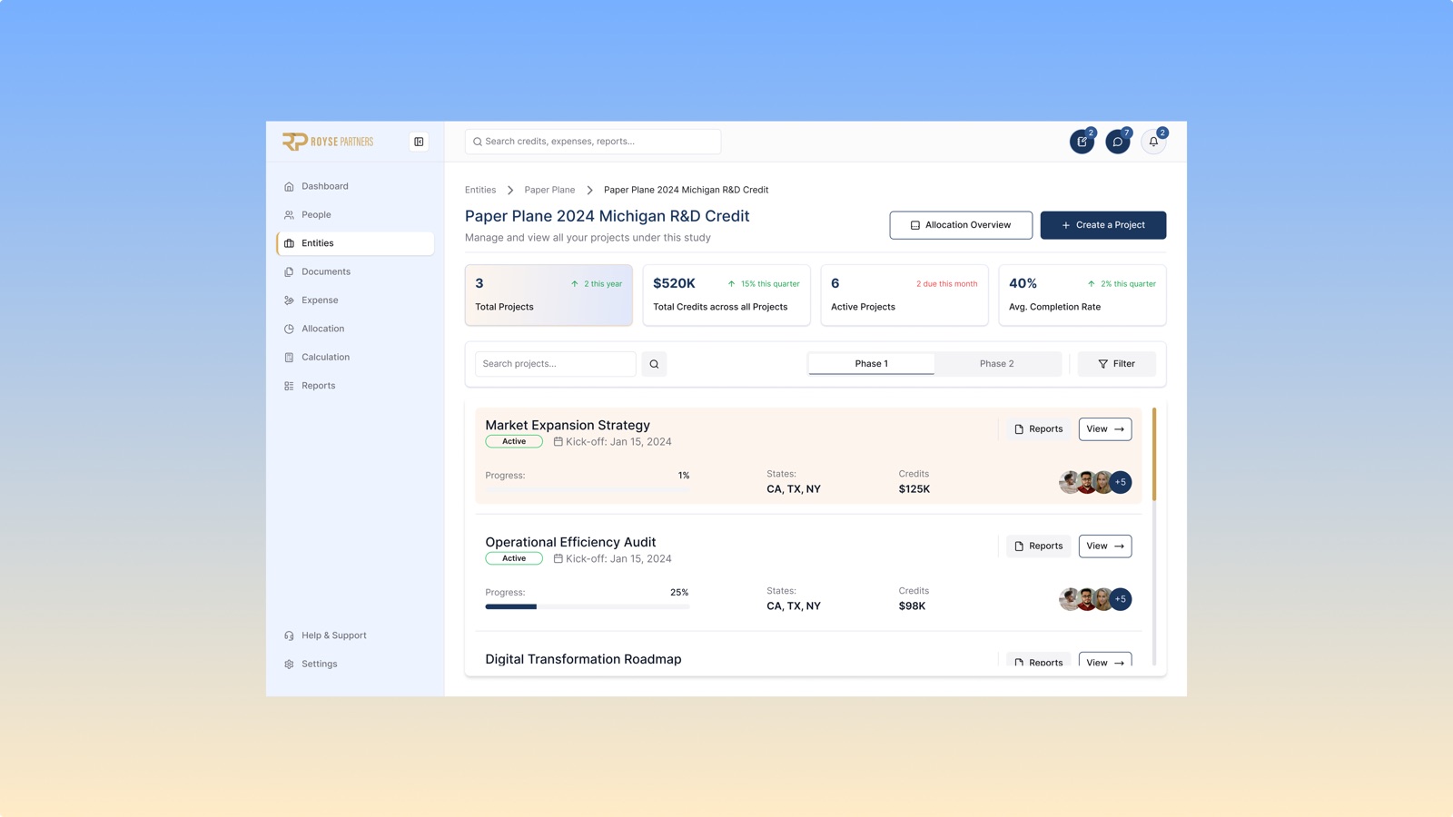The width and height of the screenshot is (1453, 817).
Task: Click the Settings gear icon
Action: (289, 664)
